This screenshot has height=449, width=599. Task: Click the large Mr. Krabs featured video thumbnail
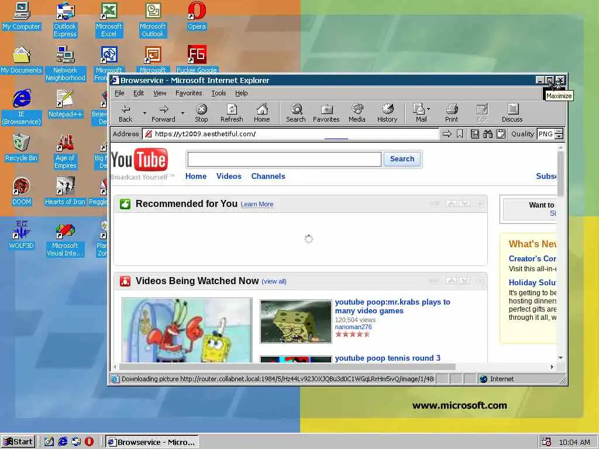coord(187,330)
